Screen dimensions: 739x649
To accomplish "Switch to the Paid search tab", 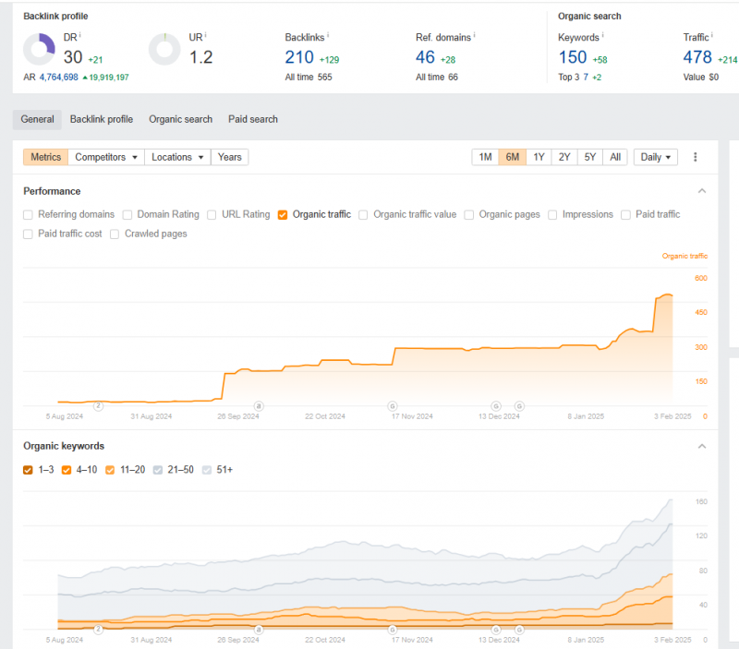I will (253, 119).
